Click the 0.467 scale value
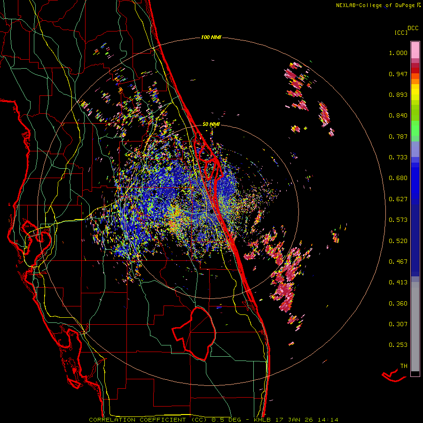Image resolution: width=423 pixels, height=423 pixels. (x=398, y=262)
